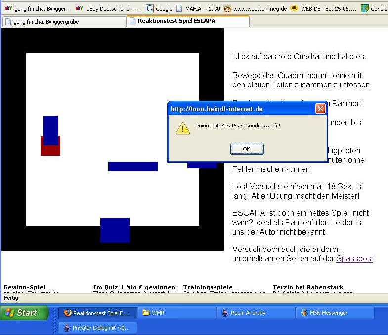Click the yellow warning icon in the dialog
388x335 pixels.
coord(183,128)
